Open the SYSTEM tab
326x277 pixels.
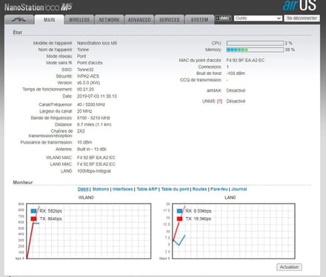coord(199,20)
